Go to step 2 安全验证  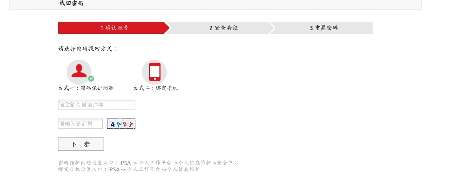pos(223,28)
